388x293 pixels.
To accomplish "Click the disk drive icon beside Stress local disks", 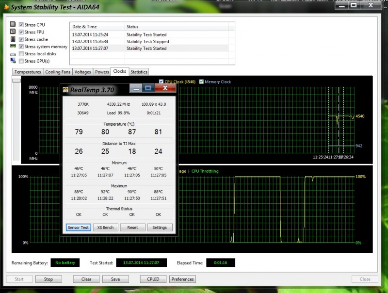I will pos(13,54).
